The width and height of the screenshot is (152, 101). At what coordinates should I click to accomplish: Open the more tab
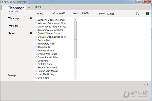coord(38,7)
